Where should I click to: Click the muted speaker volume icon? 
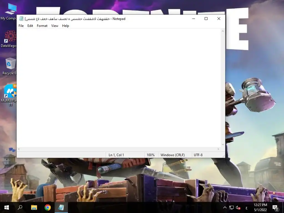238,207
